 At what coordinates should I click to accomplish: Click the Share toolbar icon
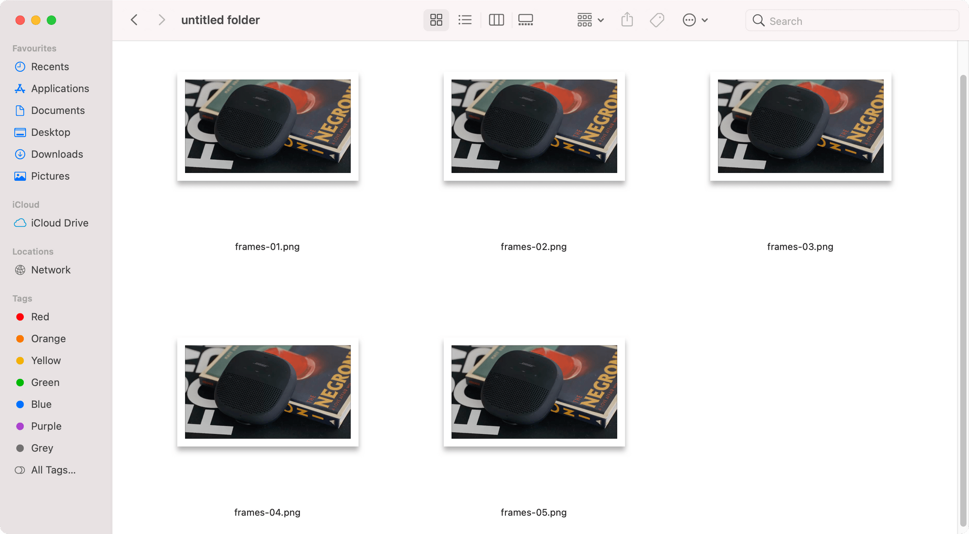pyautogui.click(x=627, y=20)
